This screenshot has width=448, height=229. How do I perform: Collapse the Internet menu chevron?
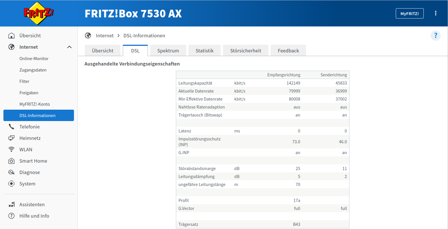pyautogui.click(x=69, y=47)
